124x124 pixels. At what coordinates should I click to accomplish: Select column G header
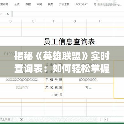[75, 21]
